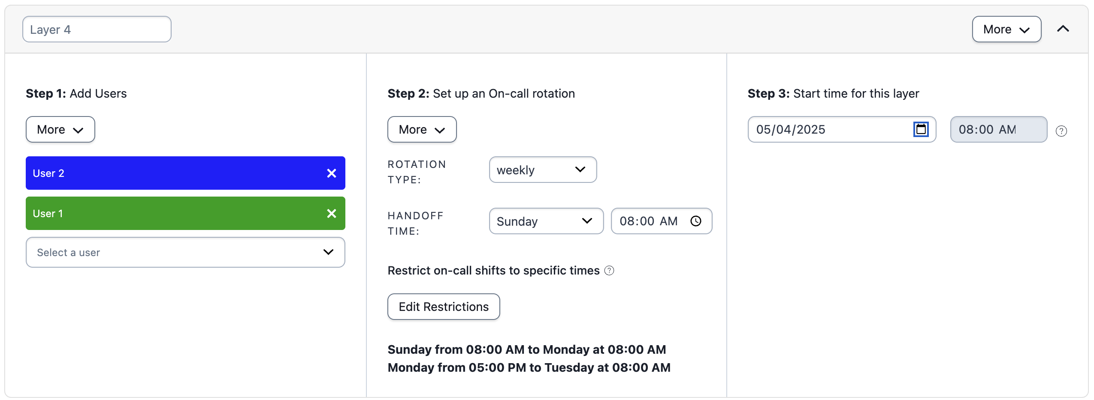
Task: Open the More menu in layer header
Action: [1006, 29]
